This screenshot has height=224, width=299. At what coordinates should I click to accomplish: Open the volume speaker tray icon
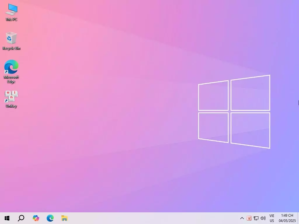(x=263, y=218)
